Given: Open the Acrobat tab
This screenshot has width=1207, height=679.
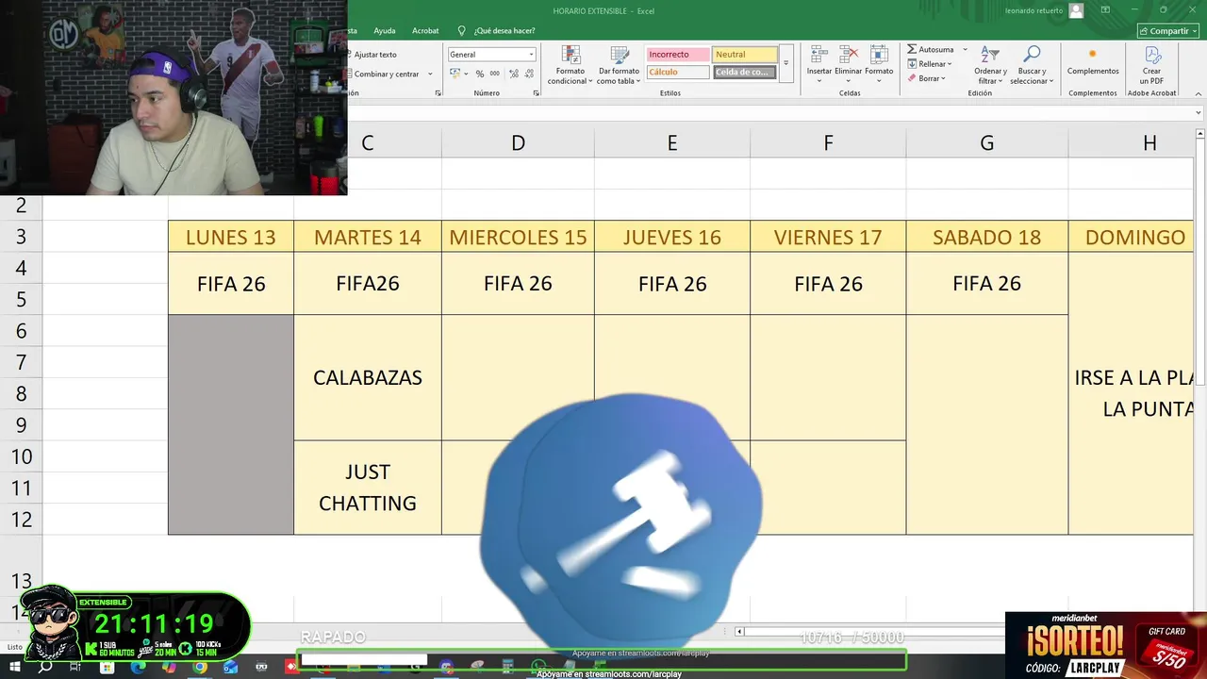Looking at the screenshot, I should [425, 30].
